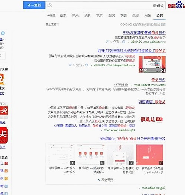
Task: Switch to the 采购 tab
Action: tap(75, 16)
